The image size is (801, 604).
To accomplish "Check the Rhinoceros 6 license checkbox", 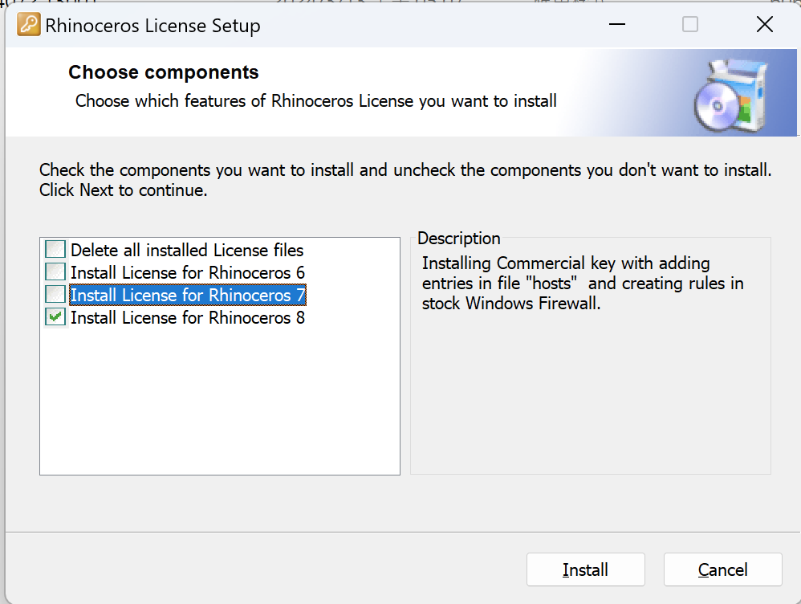I will coord(55,272).
